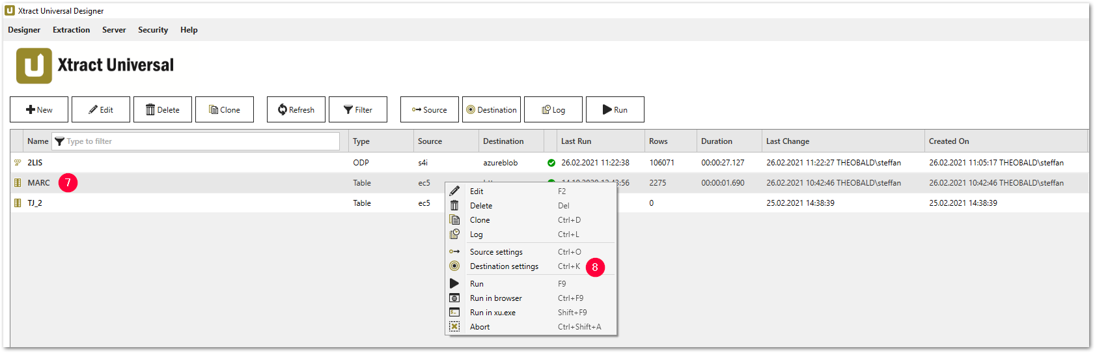The image size is (1095, 353).
Task: Select the 2LIS extraction row
Action: coord(35,163)
